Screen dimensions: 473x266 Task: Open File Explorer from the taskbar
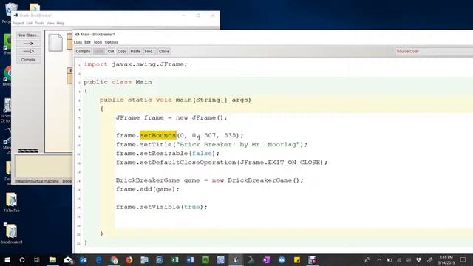pyautogui.click(x=52, y=259)
